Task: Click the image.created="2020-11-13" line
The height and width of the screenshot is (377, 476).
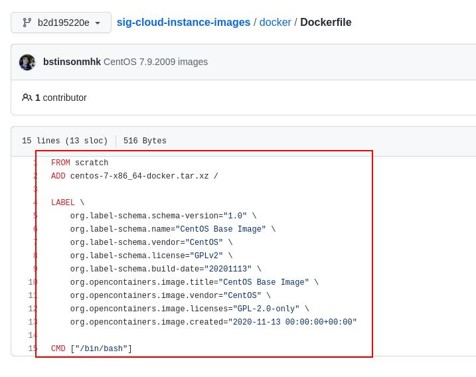Action: 213,322
